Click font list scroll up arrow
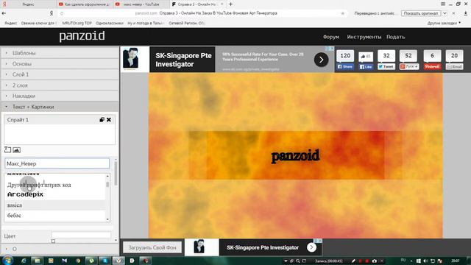 click(x=107, y=176)
